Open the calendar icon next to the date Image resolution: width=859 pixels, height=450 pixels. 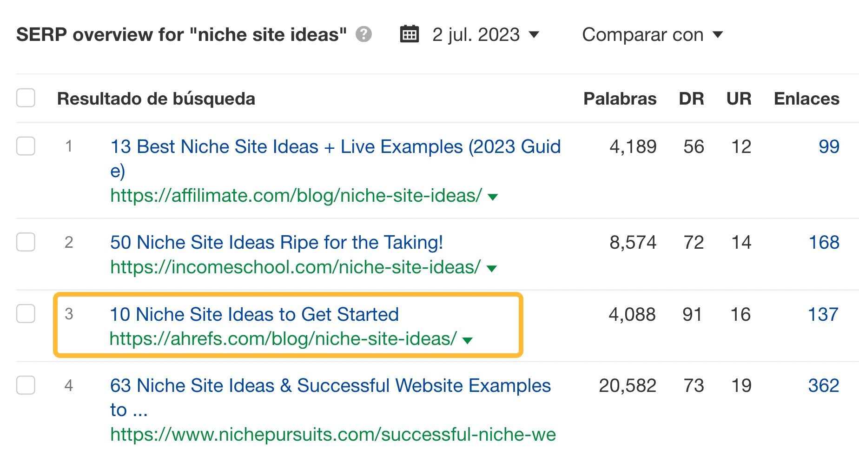click(x=409, y=33)
